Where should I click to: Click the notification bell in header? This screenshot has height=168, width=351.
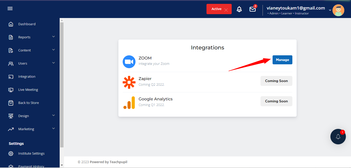pyautogui.click(x=239, y=9)
